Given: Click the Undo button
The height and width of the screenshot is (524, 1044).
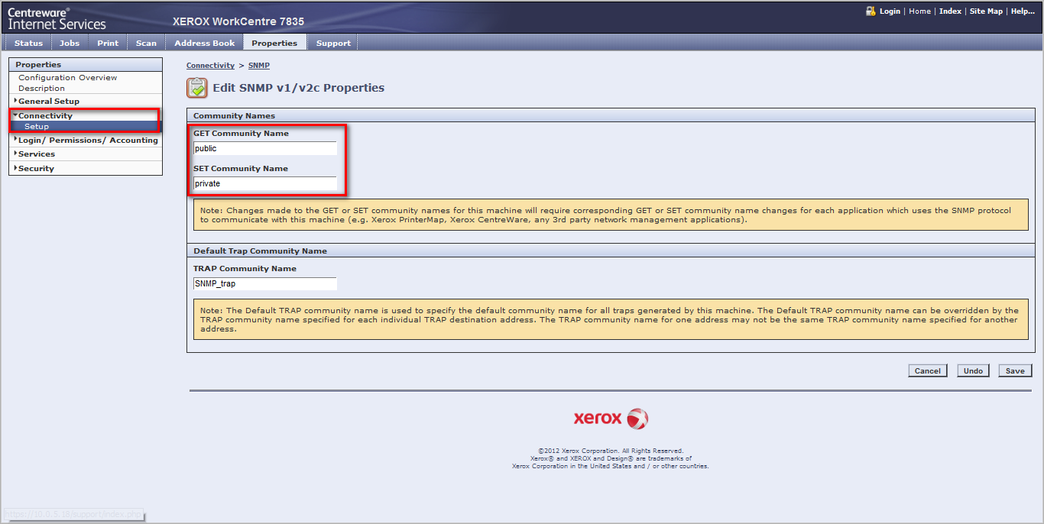Looking at the screenshot, I should point(973,370).
